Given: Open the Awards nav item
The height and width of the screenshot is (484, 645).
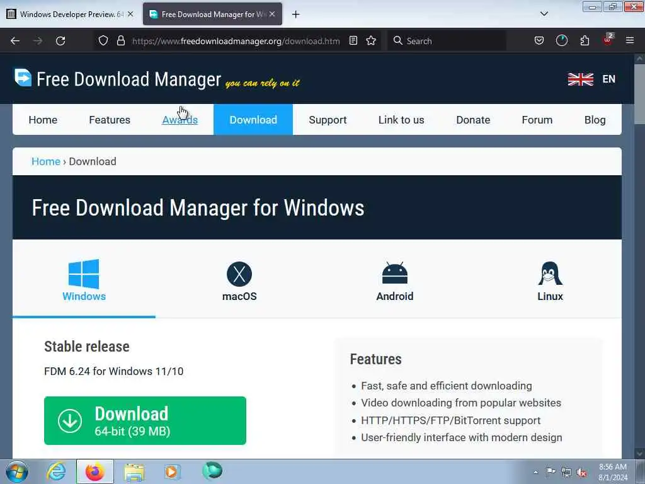Looking at the screenshot, I should pyautogui.click(x=180, y=120).
